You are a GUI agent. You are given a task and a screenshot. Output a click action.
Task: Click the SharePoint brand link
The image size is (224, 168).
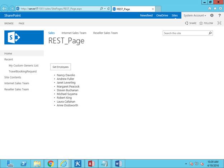pyautogui.click(x=13, y=15)
